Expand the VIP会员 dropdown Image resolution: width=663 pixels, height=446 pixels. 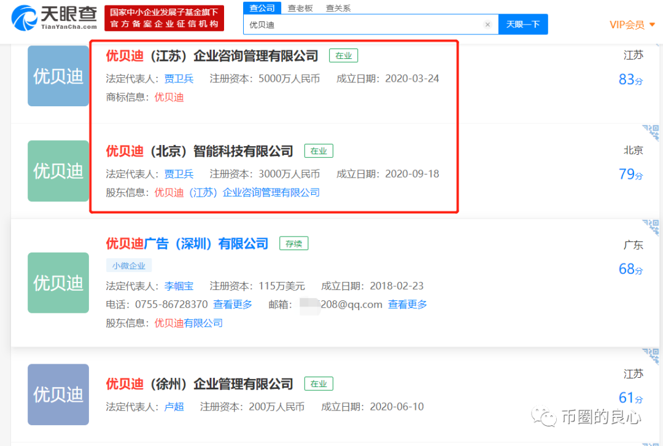632,25
